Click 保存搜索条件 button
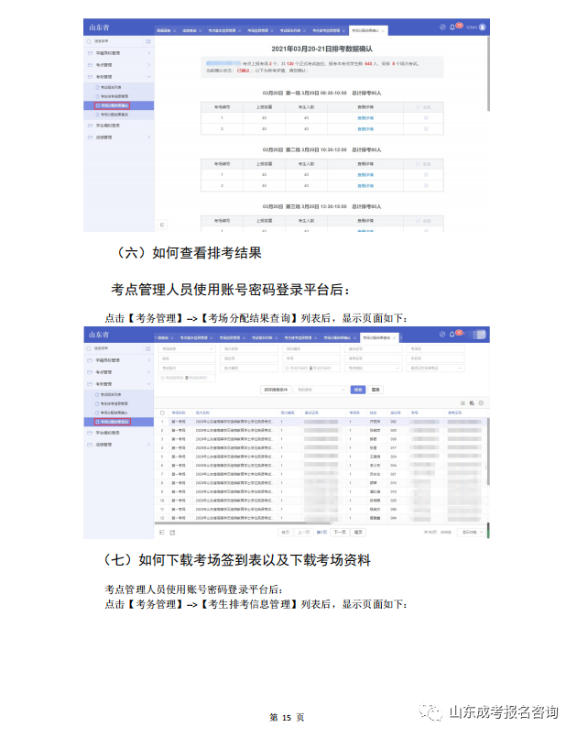This screenshot has width=577, height=738. [276, 390]
